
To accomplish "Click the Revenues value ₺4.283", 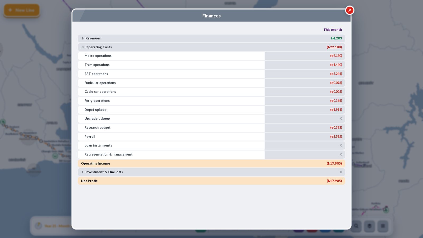I will click(336, 38).
